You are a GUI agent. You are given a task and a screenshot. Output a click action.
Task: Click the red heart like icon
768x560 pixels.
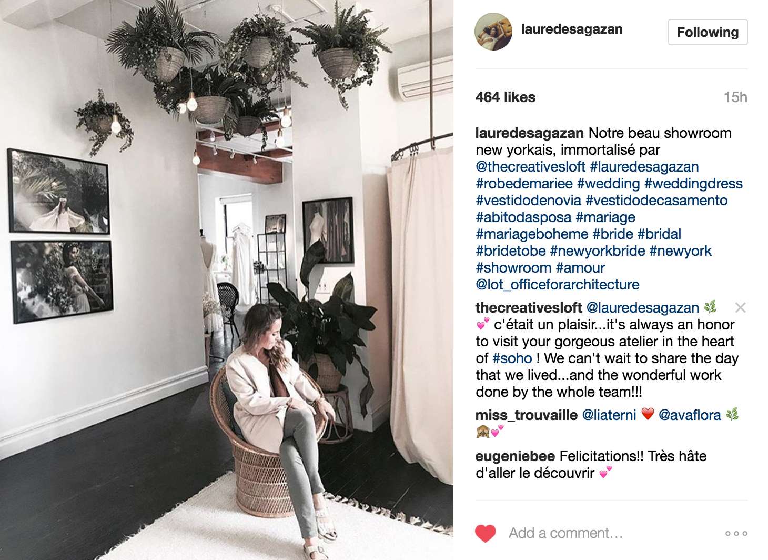486,533
